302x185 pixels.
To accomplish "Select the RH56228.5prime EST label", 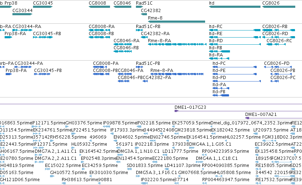I will pos(68,137).
